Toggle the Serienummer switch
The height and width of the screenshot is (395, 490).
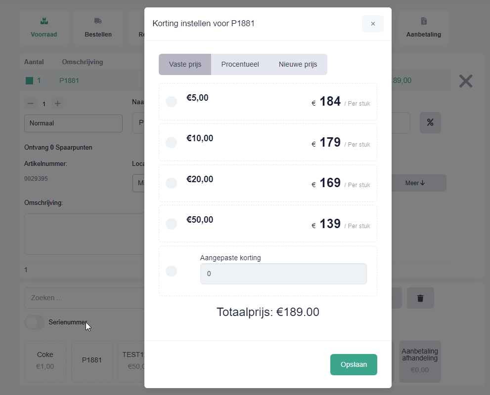pos(35,322)
